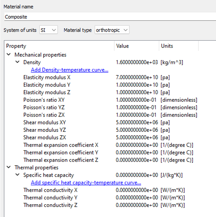Select the Density value 1.6e+03 cell
The image size is (216, 217).
(137, 62)
